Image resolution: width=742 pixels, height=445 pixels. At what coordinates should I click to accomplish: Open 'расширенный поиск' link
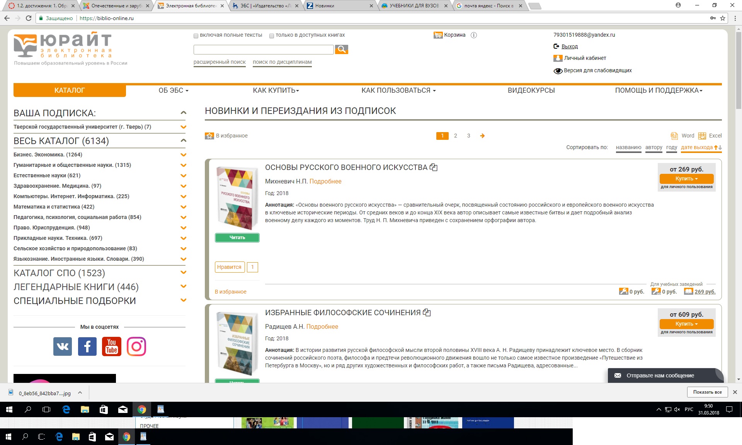click(220, 62)
